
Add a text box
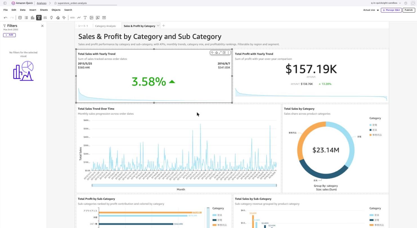coord(85,18)
